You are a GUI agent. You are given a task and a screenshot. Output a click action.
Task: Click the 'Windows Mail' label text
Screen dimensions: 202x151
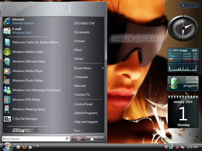(22, 33)
